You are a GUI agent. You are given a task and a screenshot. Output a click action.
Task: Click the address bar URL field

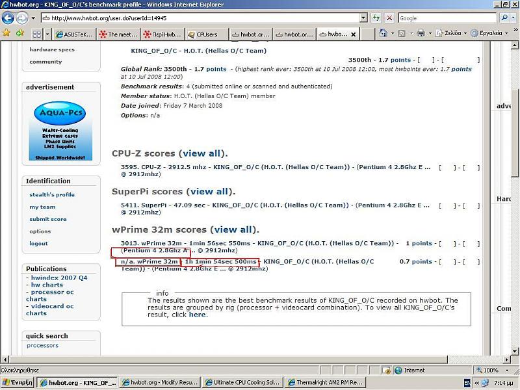tap(200, 18)
